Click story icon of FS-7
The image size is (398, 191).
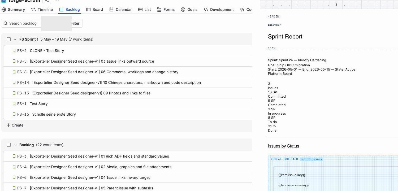[x=14, y=188]
